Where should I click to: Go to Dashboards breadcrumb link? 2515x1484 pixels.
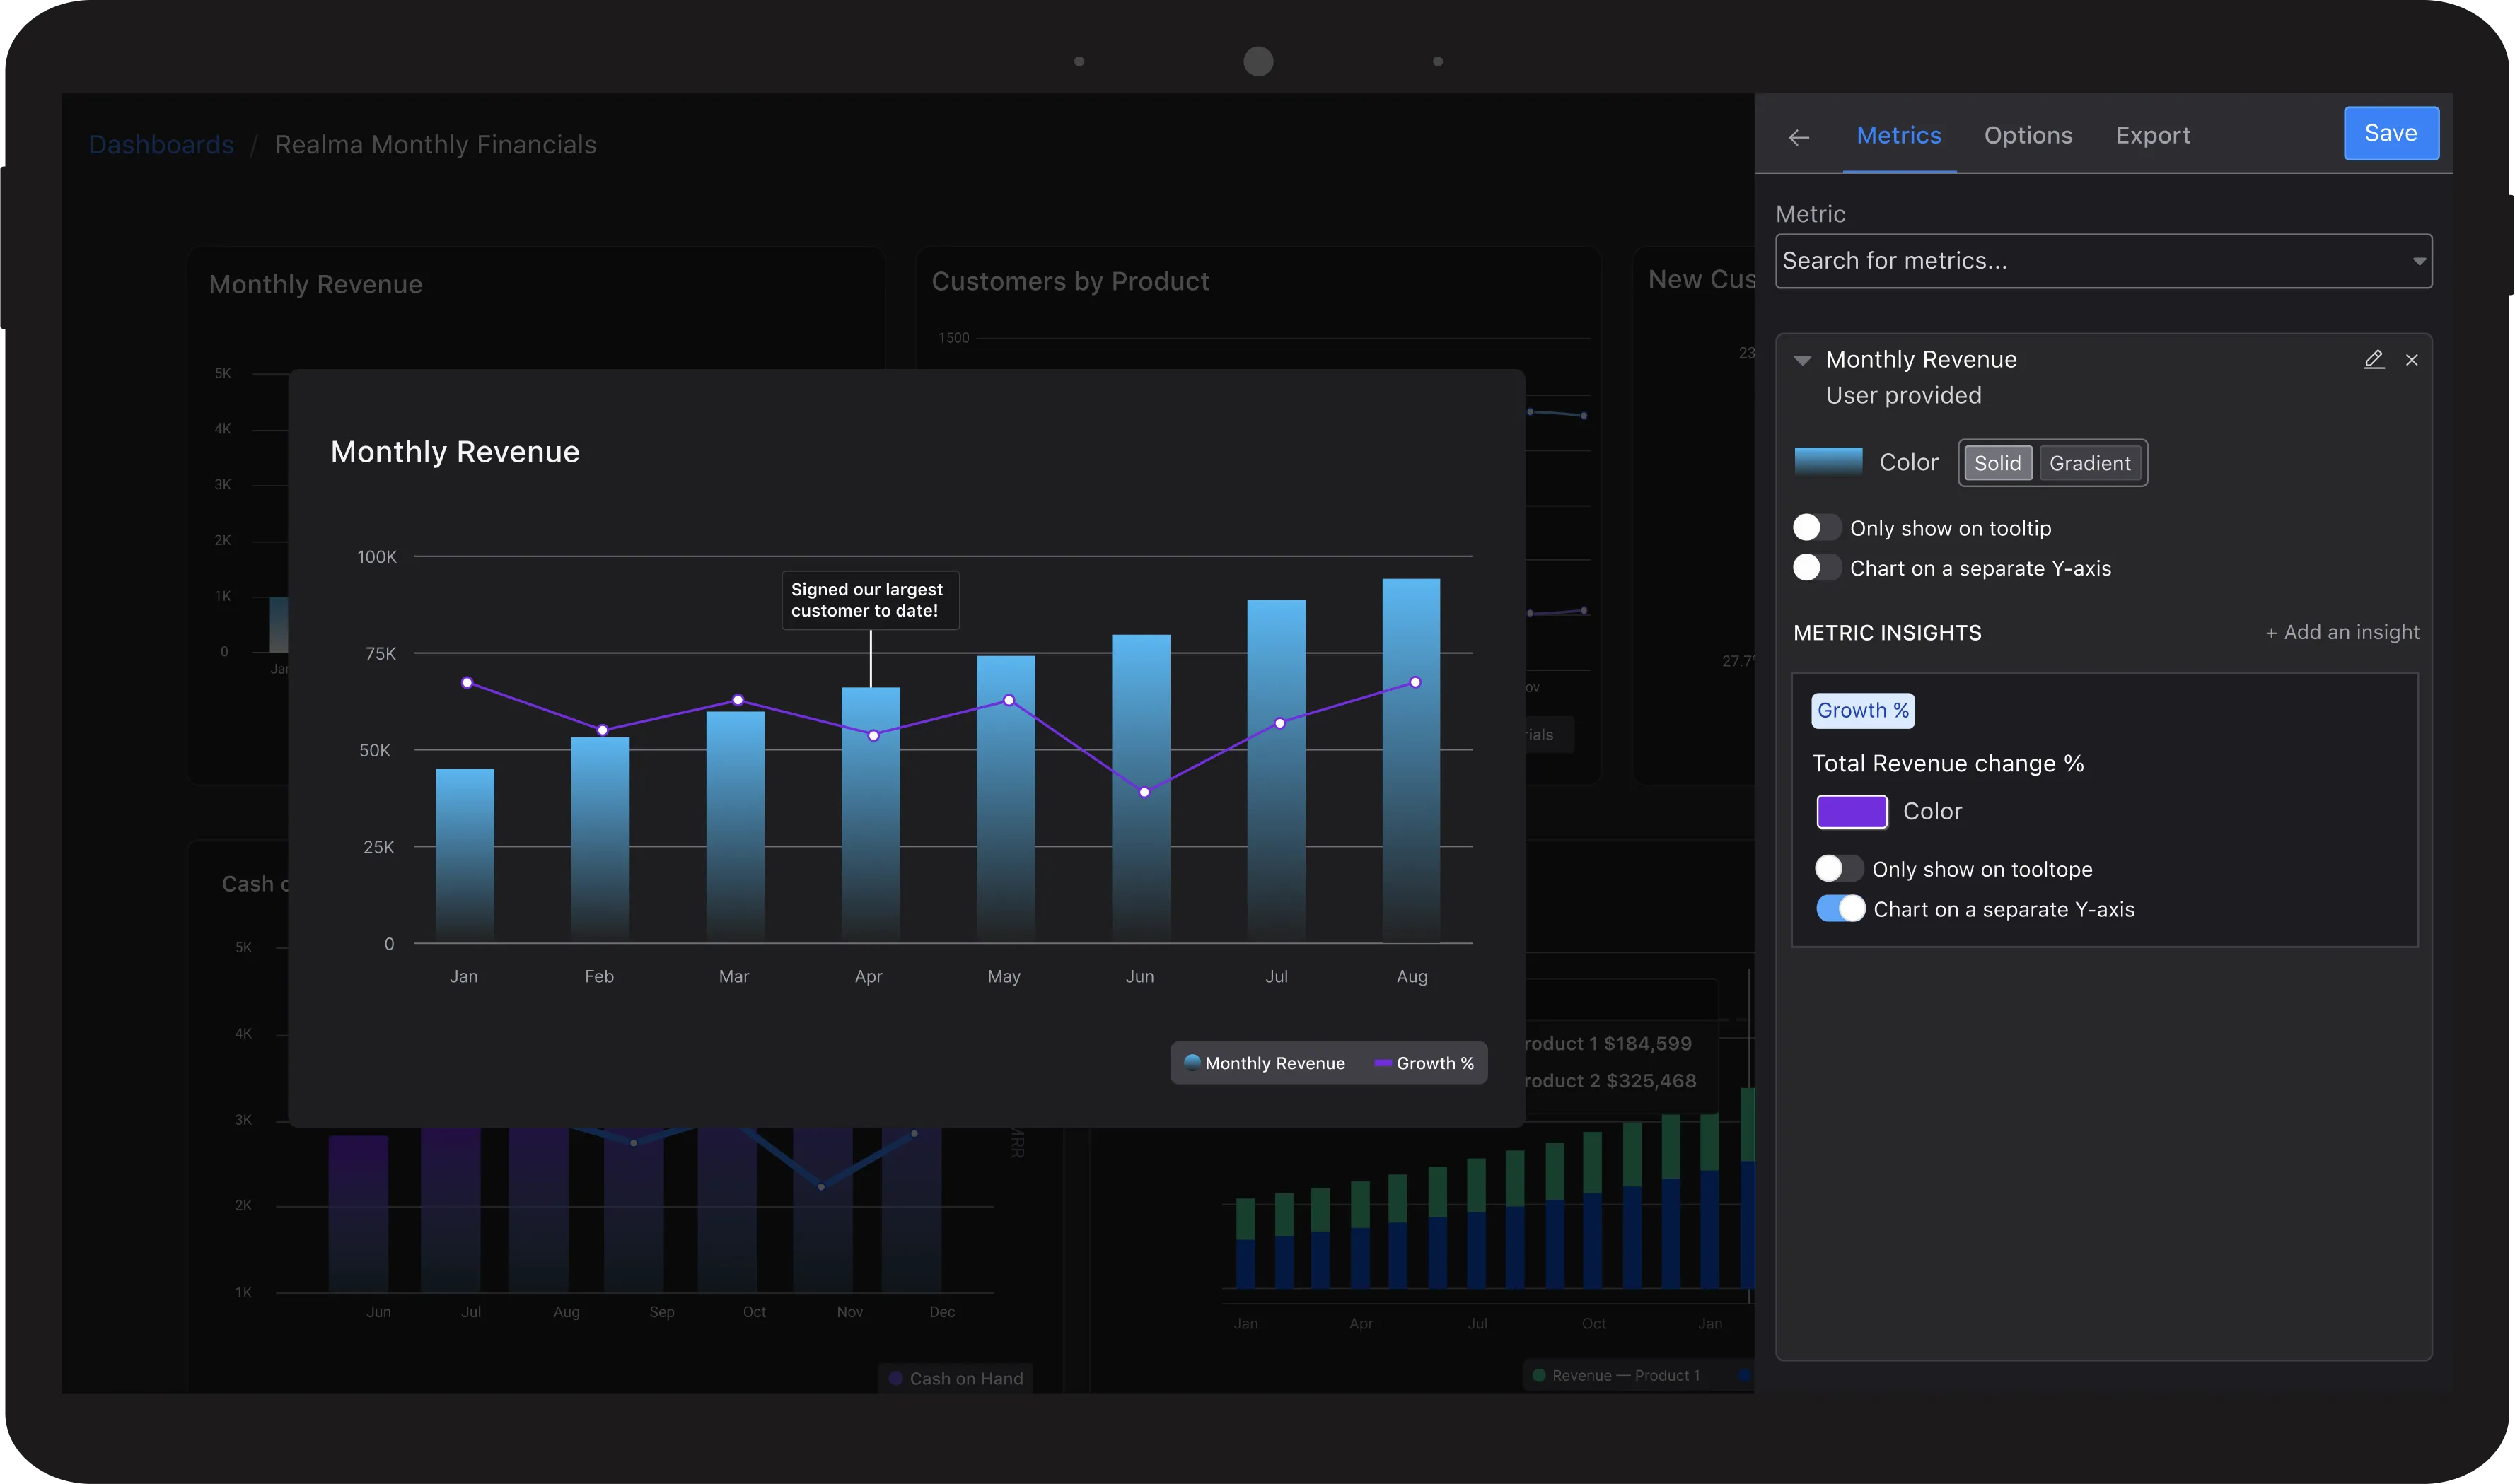[161, 145]
